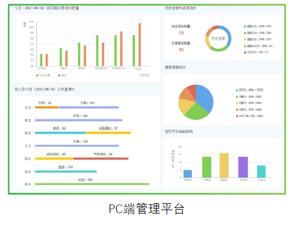The image size is (303, 225).
Task: Select the 历史返修 donut chart center
Action: click(x=218, y=38)
